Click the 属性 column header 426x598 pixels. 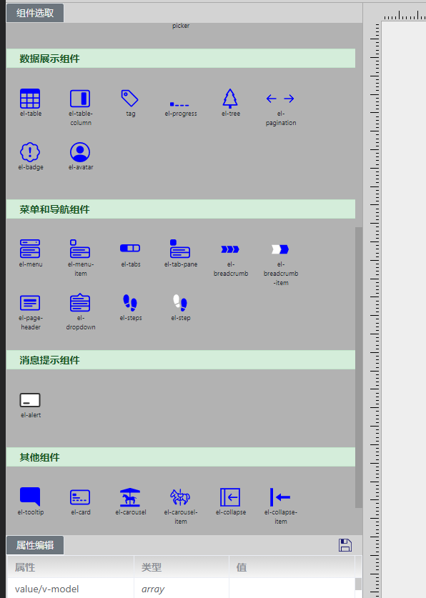click(71, 567)
